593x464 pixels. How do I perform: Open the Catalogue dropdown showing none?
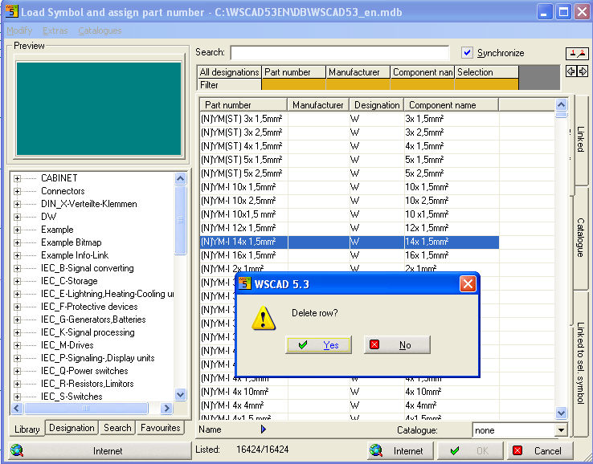pyautogui.click(x=561, y=430)
